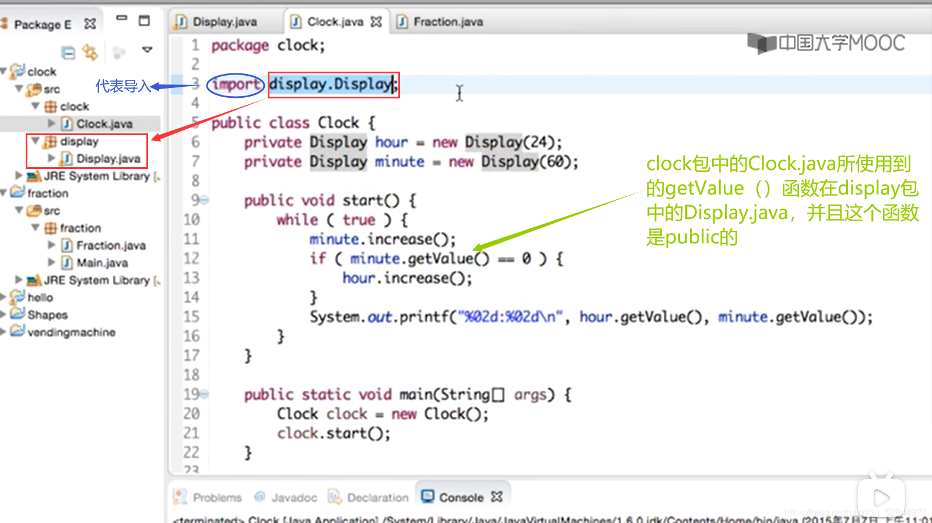This screenshot has width=932, height=523.
Task: Expand the Clock.java tree node
Action: pos(51,123)
